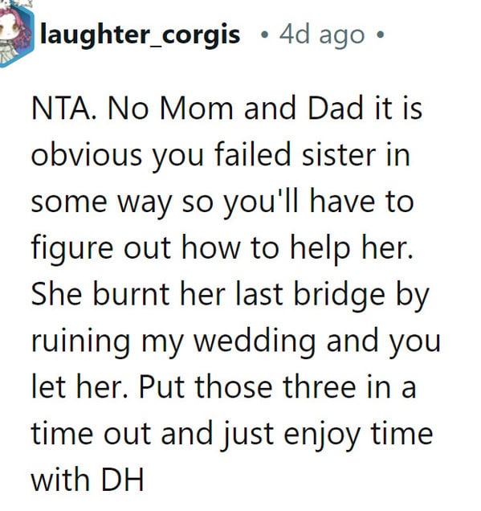
Task: Click the words "time out" in the comment
Action: pyautogui.click(x=91, y=434)
